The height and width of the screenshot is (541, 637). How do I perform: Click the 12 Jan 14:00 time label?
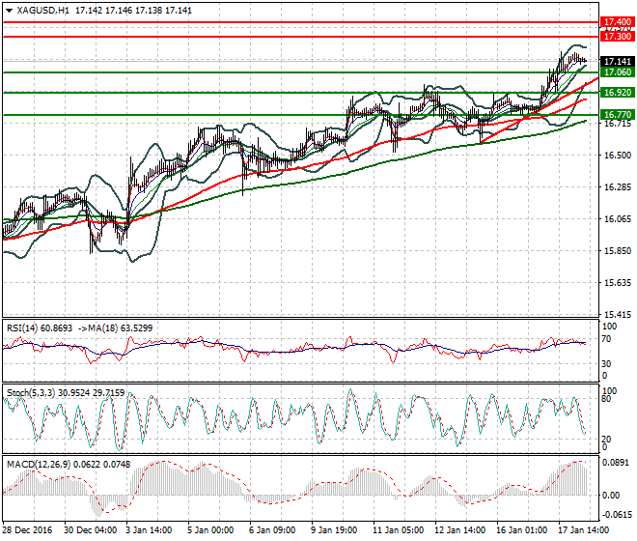[459, 530]
